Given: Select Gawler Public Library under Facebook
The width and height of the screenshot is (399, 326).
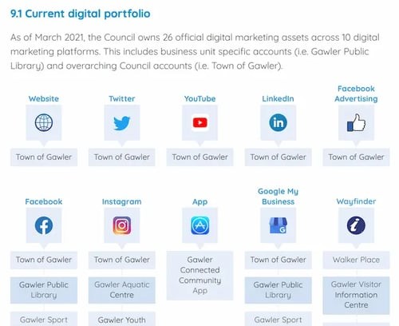Looking at the screenshot, I should pyautogui.click(x=44, y=290).
